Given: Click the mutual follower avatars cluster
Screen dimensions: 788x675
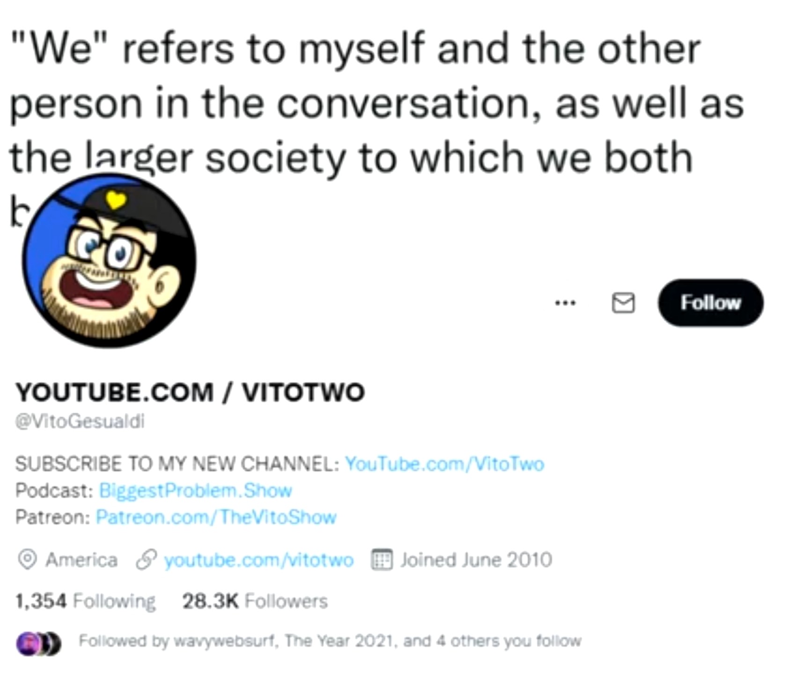Looking at the screenshot, I should pyautogui.click(x=38, y=643).
